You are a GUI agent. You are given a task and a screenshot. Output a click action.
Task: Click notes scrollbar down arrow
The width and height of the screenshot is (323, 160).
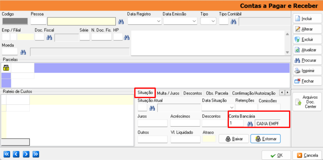287,53
